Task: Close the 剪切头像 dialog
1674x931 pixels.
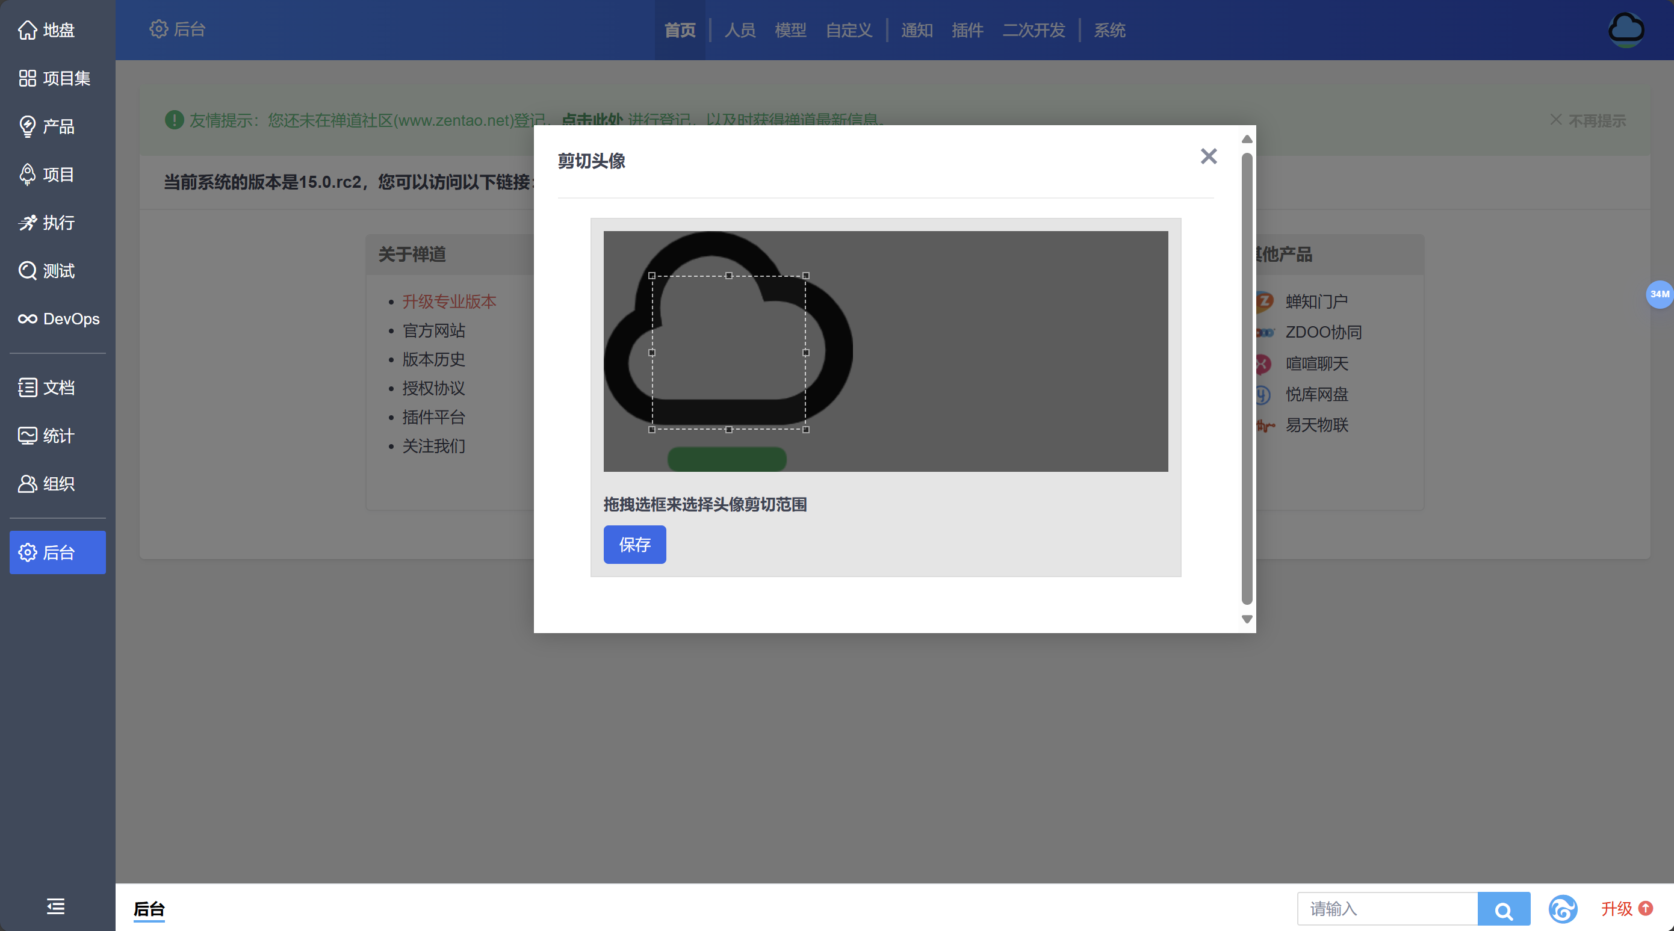Action: [x=1208, y=156]
